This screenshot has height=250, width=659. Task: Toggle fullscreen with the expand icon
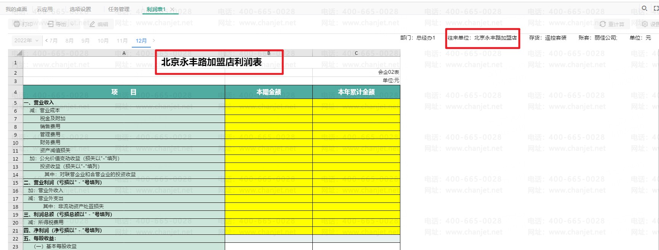(x=656, y=8)
